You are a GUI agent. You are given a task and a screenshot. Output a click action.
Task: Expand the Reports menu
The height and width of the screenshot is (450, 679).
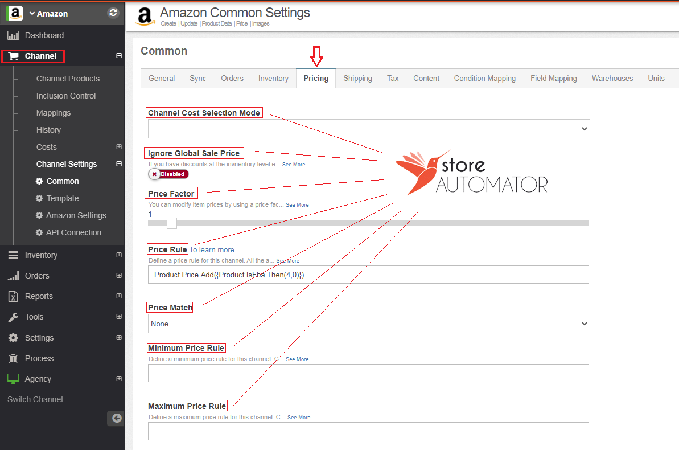119,296
